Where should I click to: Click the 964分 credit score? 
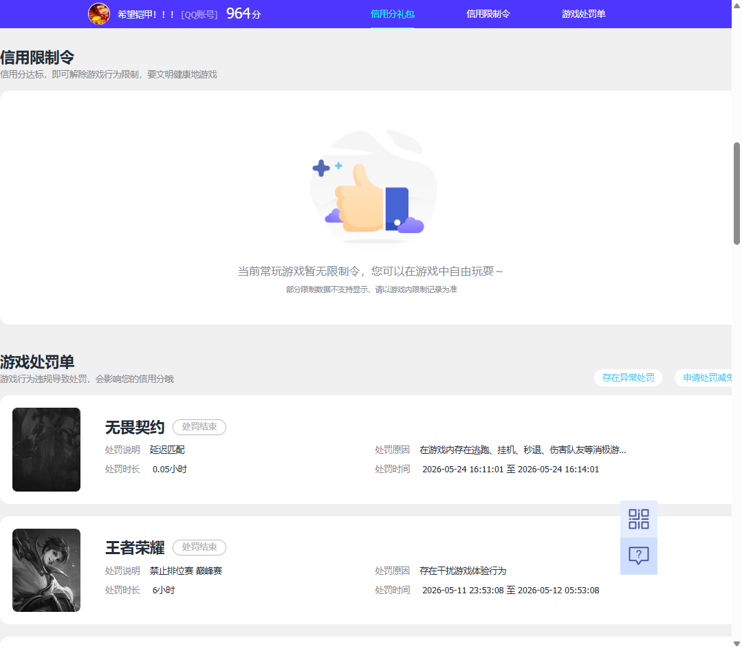click(243, 14)
